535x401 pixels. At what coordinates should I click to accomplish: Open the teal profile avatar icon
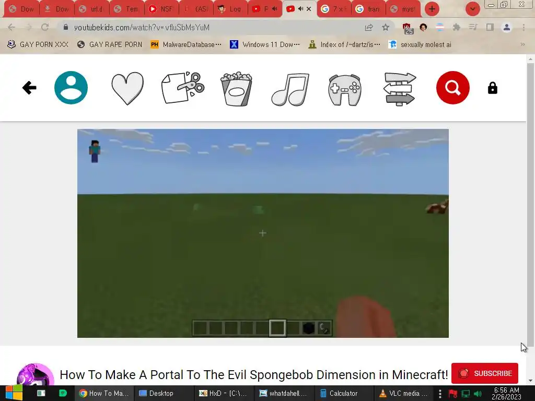[x=71, y=88]
